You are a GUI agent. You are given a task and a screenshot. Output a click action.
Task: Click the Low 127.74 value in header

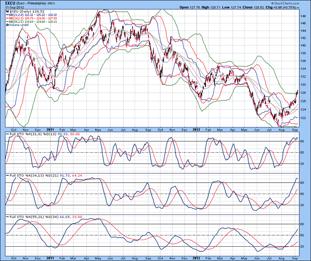pyautogui.click(x=241, y=7)
